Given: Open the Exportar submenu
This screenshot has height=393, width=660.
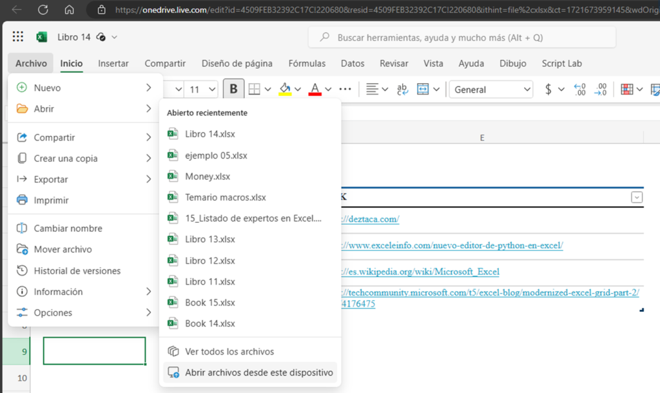Looking at the screenshot, I should [x=84, y=179].
